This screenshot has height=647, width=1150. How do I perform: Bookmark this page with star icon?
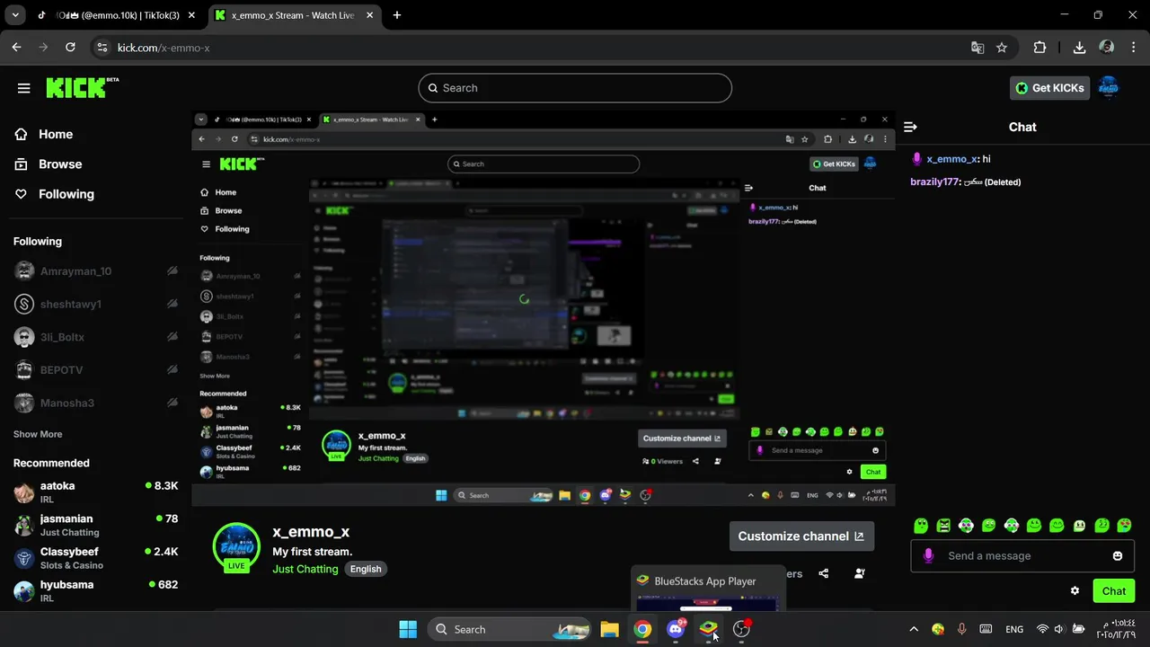click(1002, 48)
